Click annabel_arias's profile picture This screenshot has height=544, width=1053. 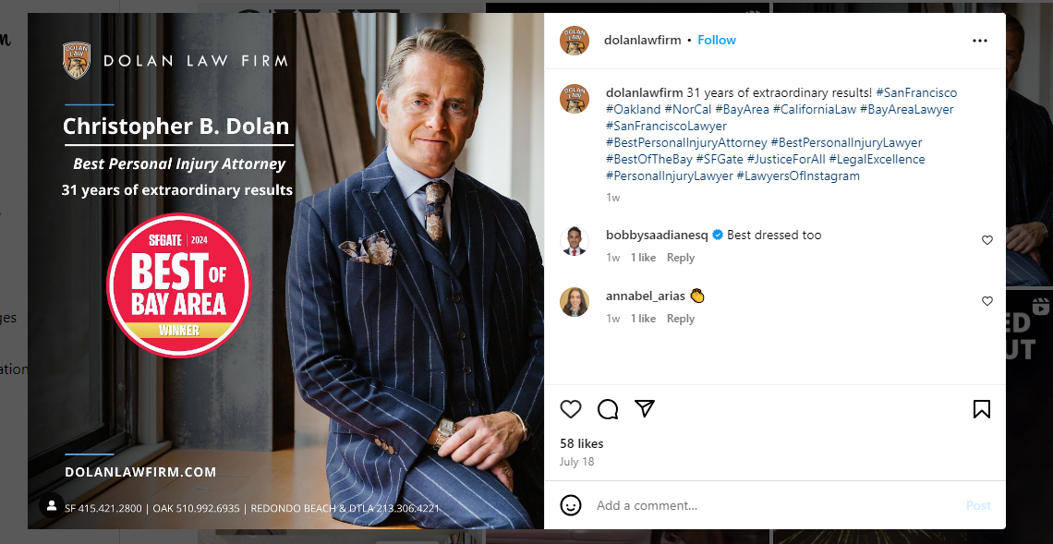click(x=575, y=301)
